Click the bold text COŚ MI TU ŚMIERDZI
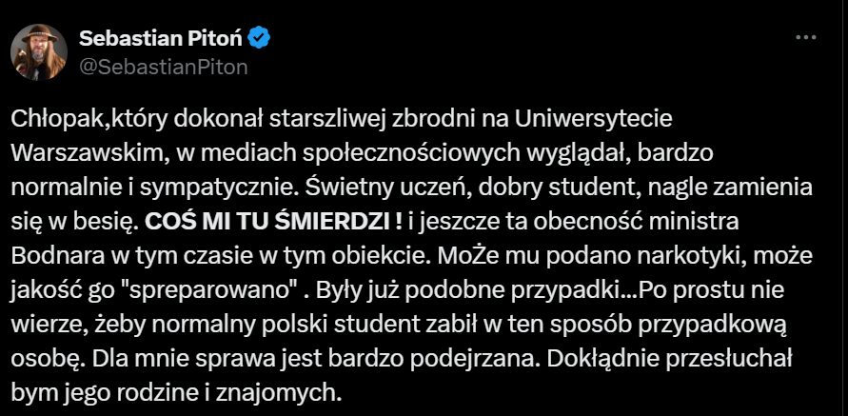 click(273, 222)
